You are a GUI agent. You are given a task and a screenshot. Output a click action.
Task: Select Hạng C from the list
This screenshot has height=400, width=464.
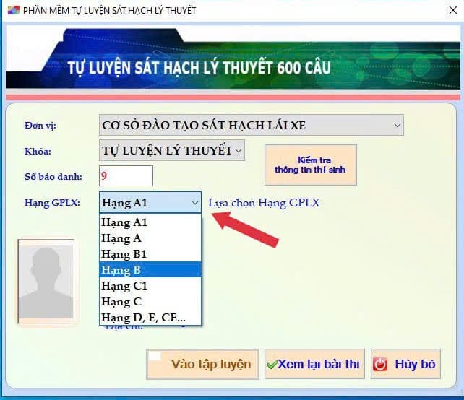(150, 302)
